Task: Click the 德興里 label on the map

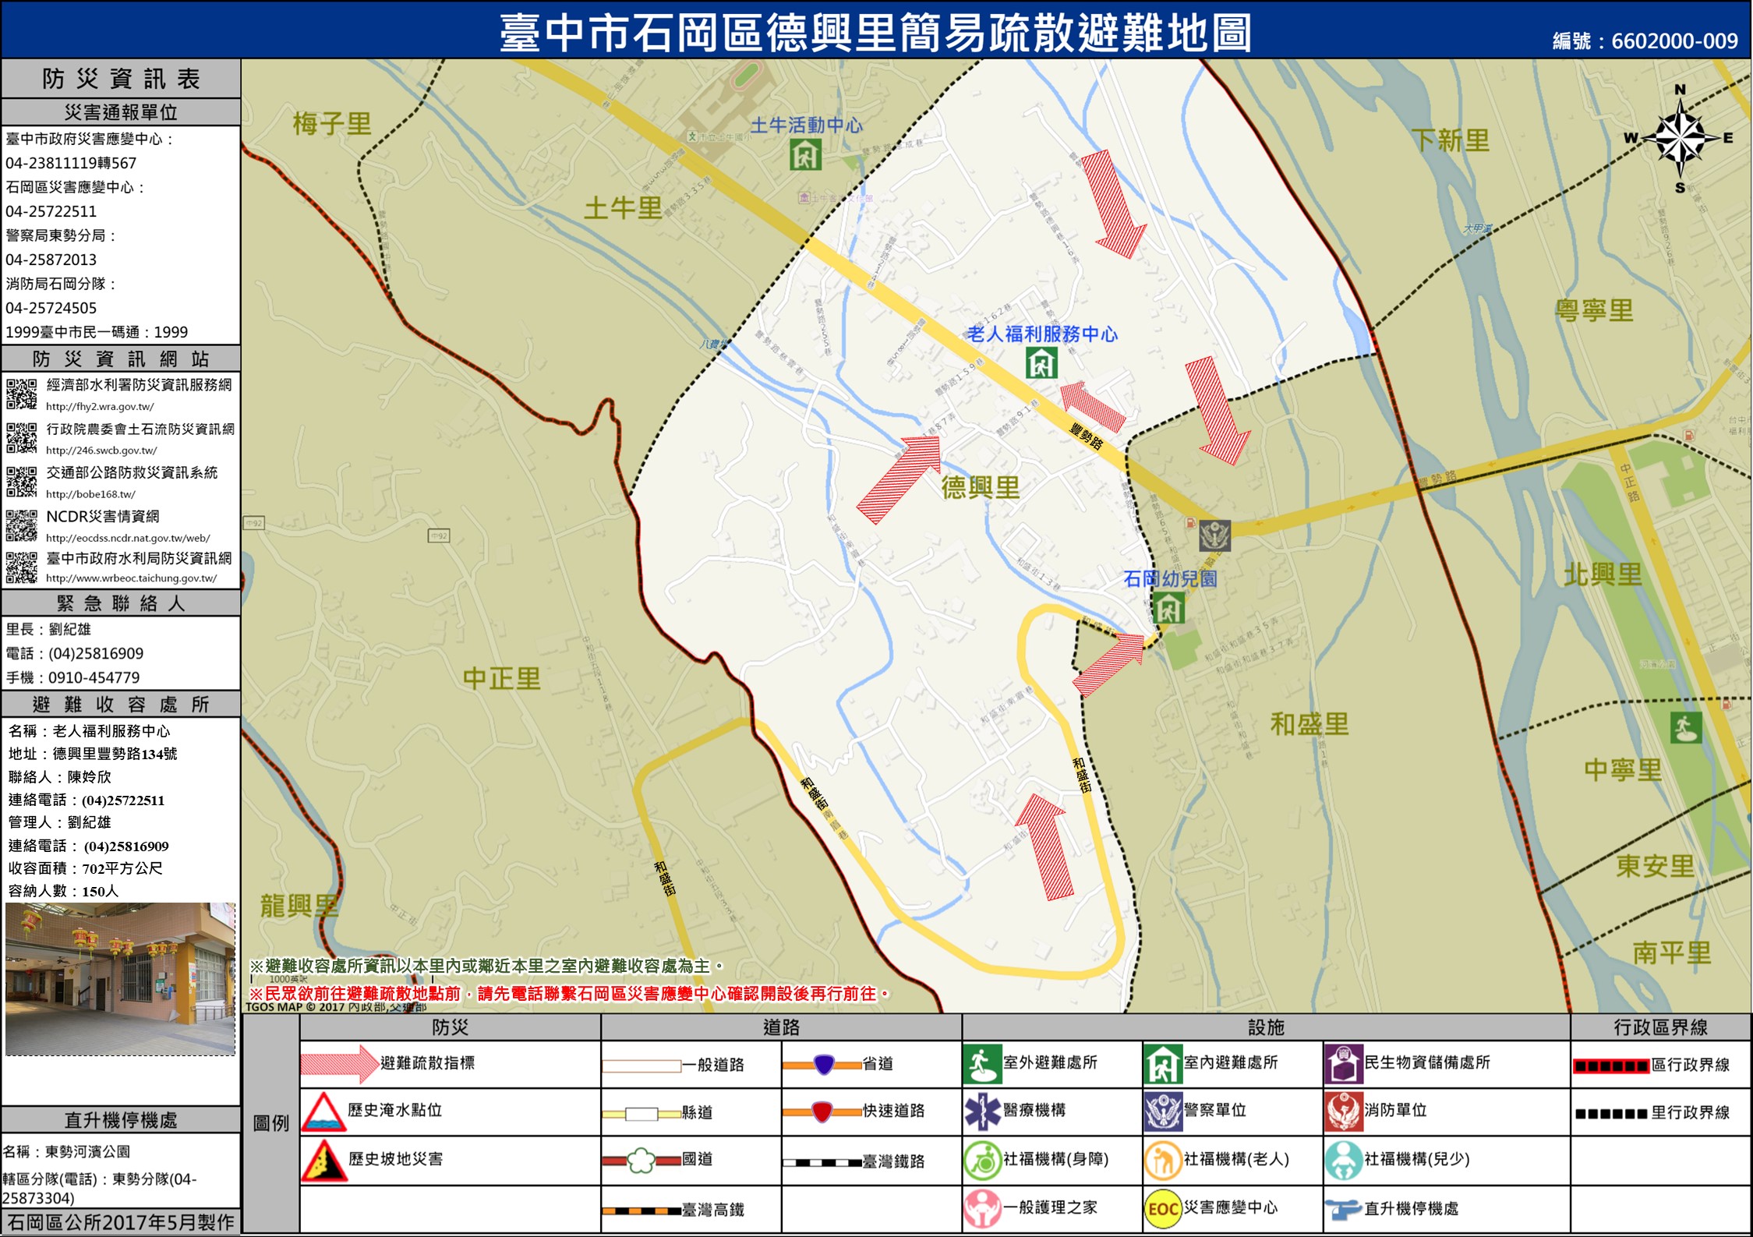Action: 980,488
